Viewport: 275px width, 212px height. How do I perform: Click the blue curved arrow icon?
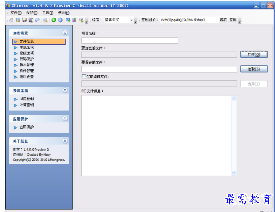[x=37, y=20]
